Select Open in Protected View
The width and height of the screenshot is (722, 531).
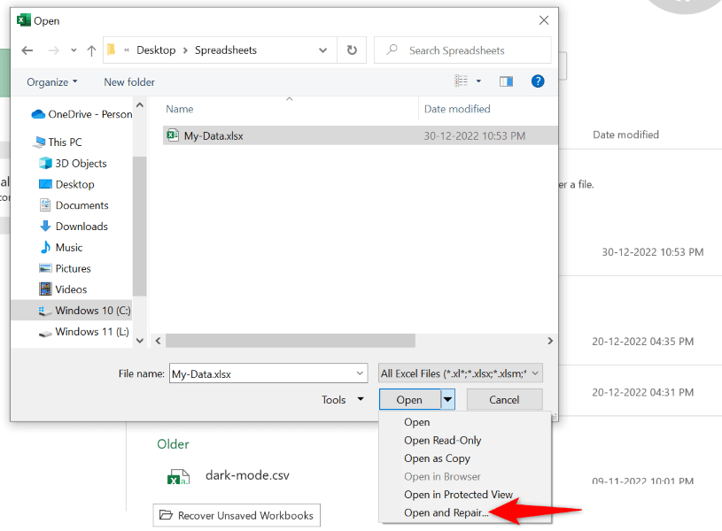458,495
